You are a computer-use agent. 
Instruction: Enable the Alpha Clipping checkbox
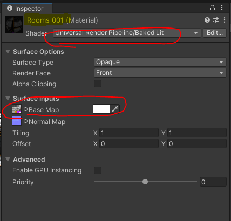[x=98, y=84]
